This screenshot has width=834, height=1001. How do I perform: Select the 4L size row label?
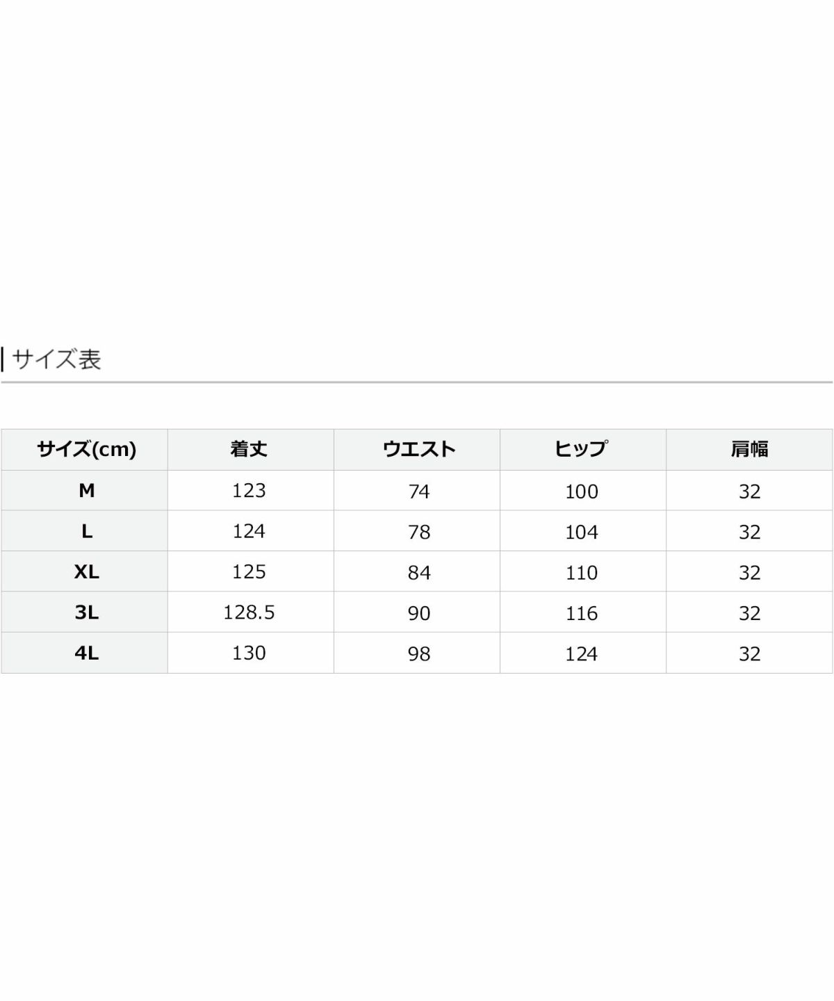(x=86, y=653)
